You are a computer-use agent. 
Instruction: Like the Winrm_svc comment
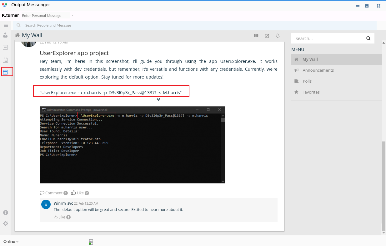click(x=59, y=217)
